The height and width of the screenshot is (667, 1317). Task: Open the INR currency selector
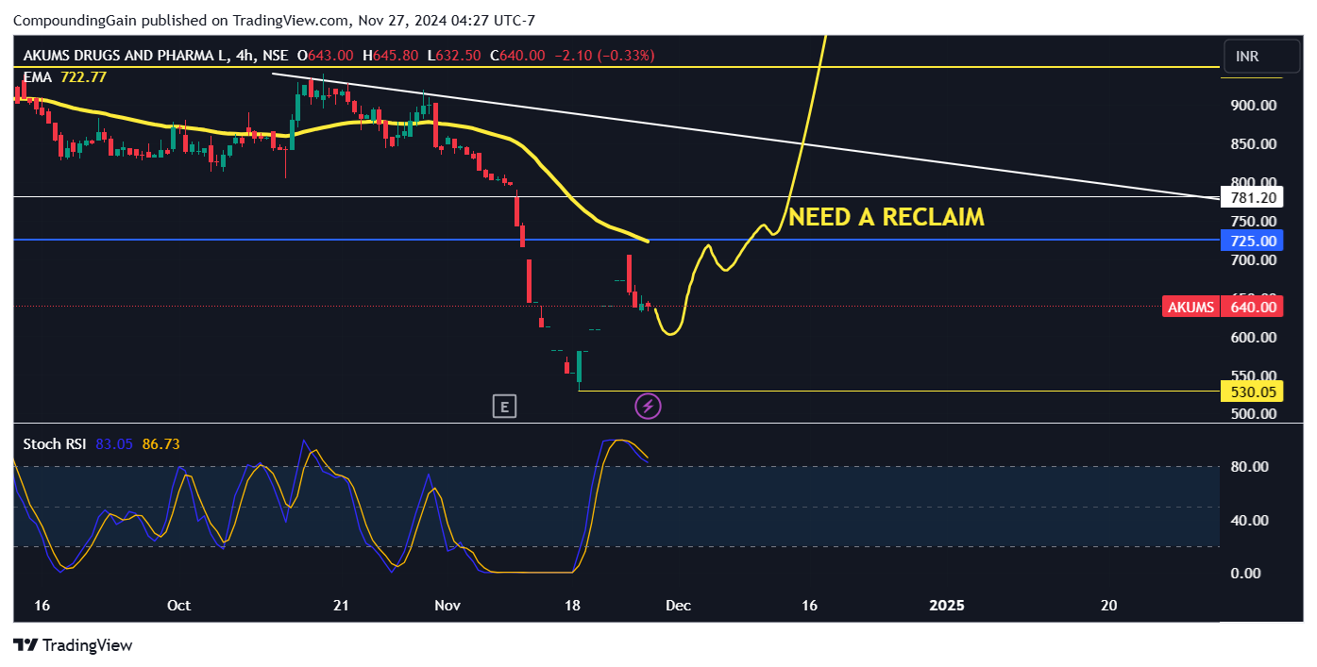[1260, 57]
